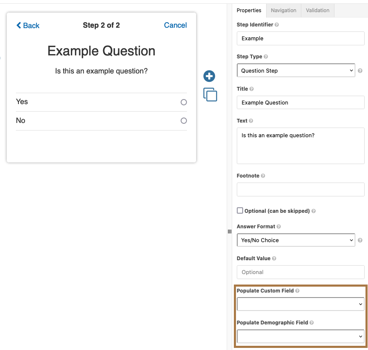Select the Yes radio option
Viewport: 368px width, 350px height.
click(184, 102)
